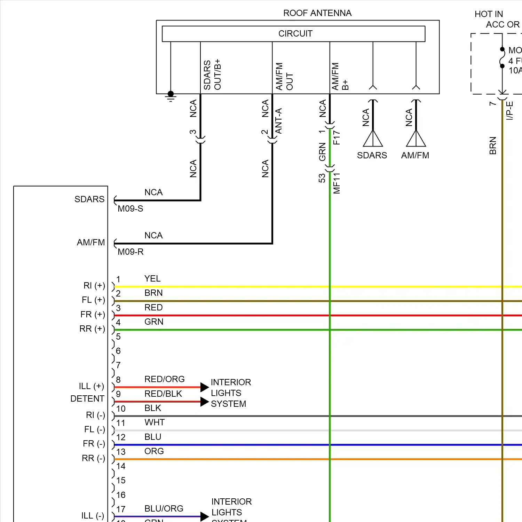Image resolution: width=522 pixels, height=522 pixels.
Task: Click the RED/ORG wire color label
Action: pos(165,379)
